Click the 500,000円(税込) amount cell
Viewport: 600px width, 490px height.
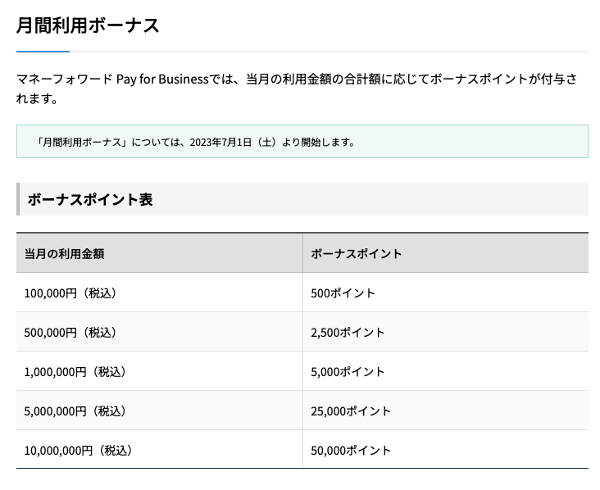pyautogui.click(x=70, y=332)
